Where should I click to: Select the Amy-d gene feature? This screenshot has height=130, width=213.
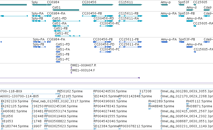pos(190,10)
